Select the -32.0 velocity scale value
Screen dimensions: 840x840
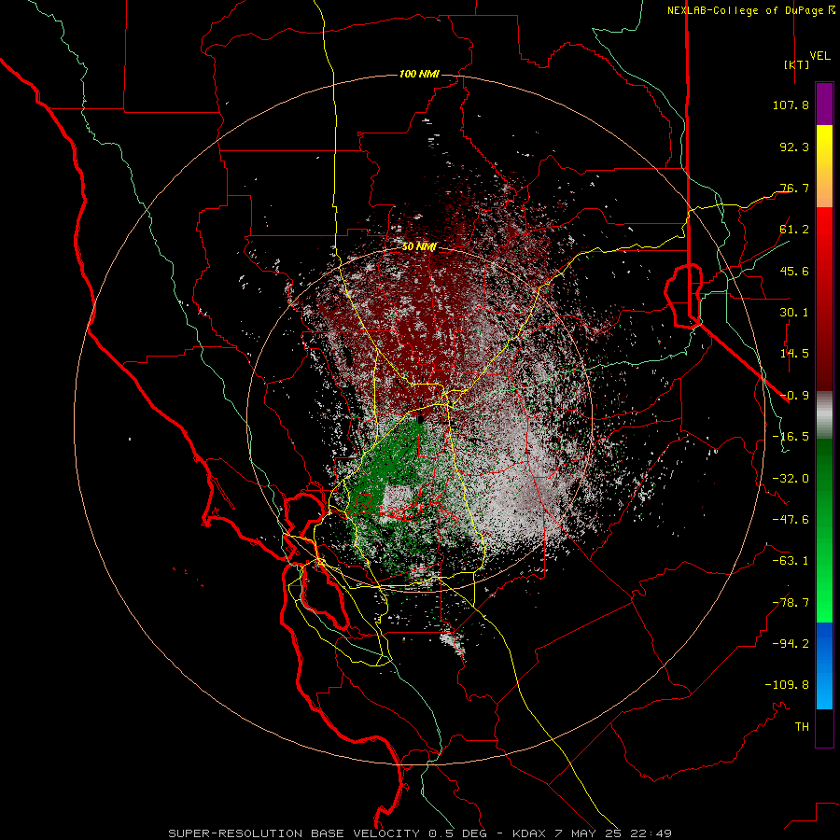[791, 479]
